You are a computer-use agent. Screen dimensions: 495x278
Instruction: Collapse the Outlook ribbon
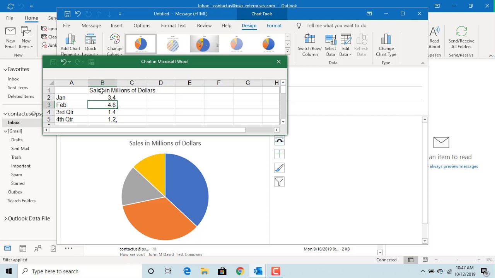coord(491,56)
